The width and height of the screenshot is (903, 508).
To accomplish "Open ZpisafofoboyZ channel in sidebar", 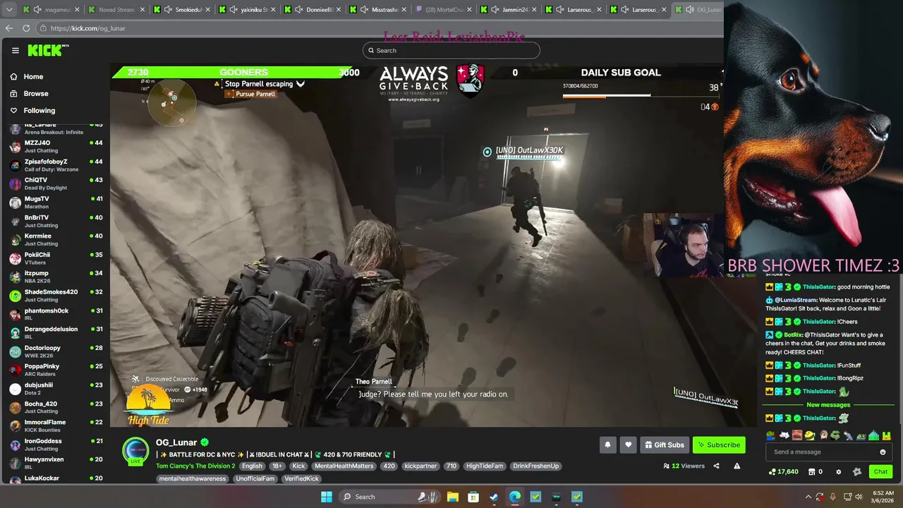I will pyautogui.click(x=54, y=165).
